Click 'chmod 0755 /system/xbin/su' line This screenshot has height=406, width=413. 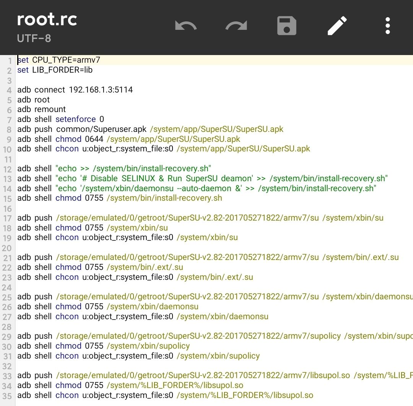tap(93, 228)
